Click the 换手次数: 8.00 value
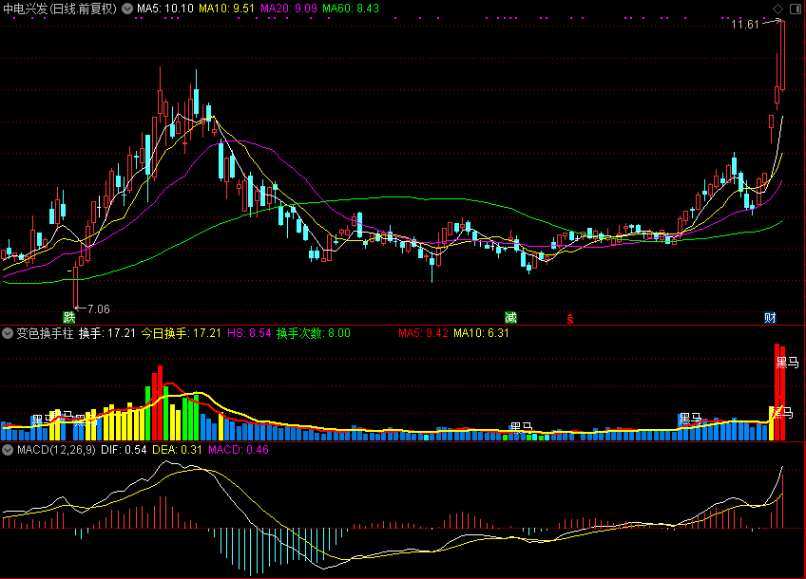 click(x=314, y=333)
